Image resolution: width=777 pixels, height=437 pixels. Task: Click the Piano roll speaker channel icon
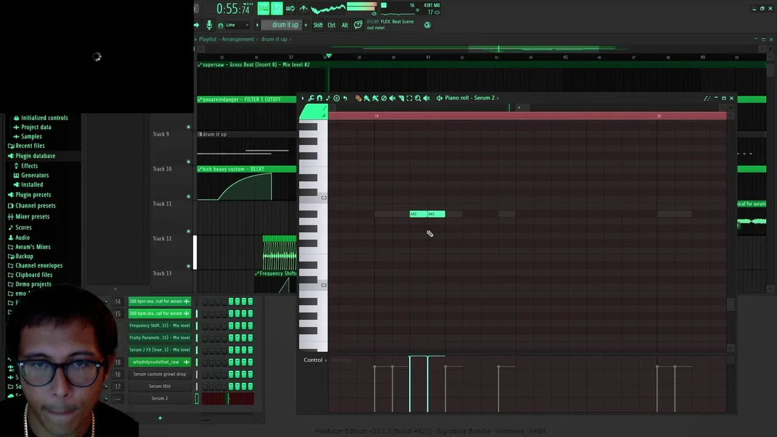coord(439,98)
